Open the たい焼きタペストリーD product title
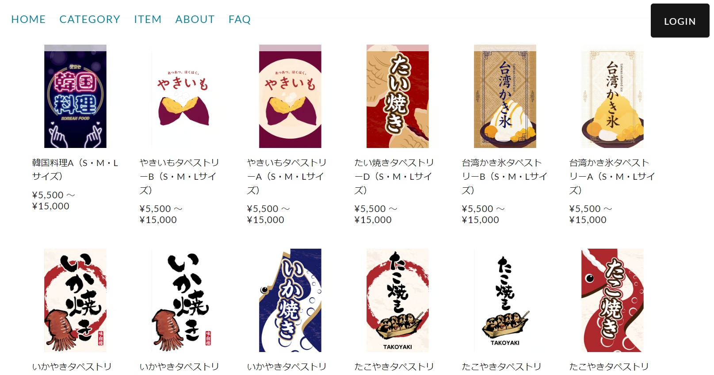The image size is (714, 375). pyautogui.click(x=394, y=176)
